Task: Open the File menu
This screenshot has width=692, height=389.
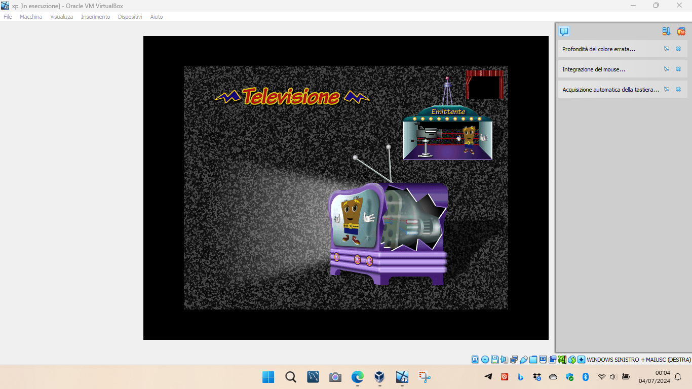Action: coord(8,17)
